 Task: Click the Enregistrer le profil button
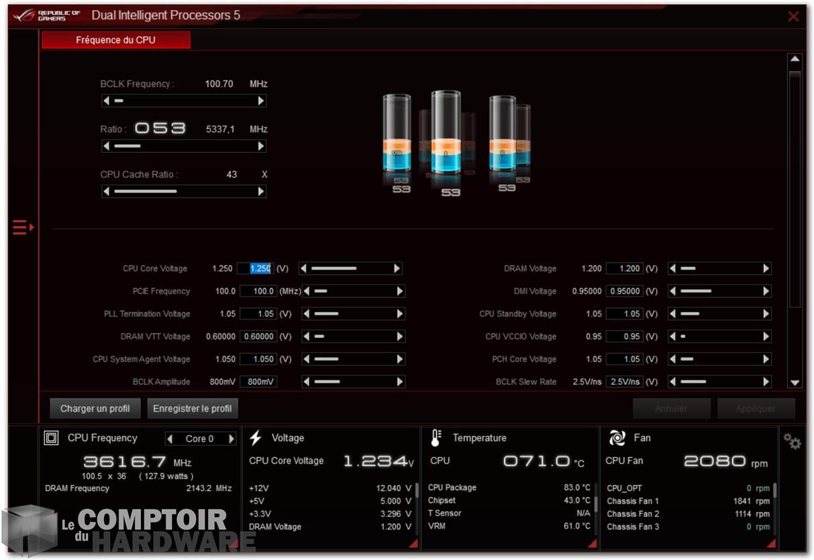[192, 408]
